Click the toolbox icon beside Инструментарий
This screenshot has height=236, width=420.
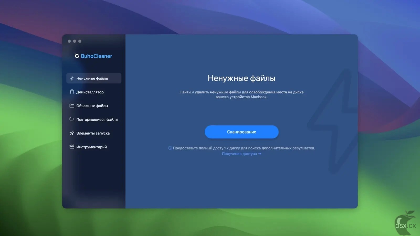click(x=72, y=147)
